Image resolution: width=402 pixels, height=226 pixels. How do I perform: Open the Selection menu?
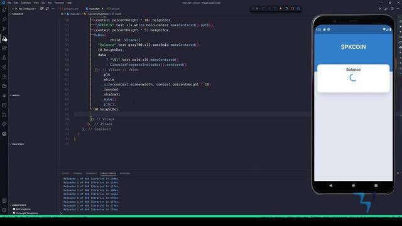coord(26,3)
